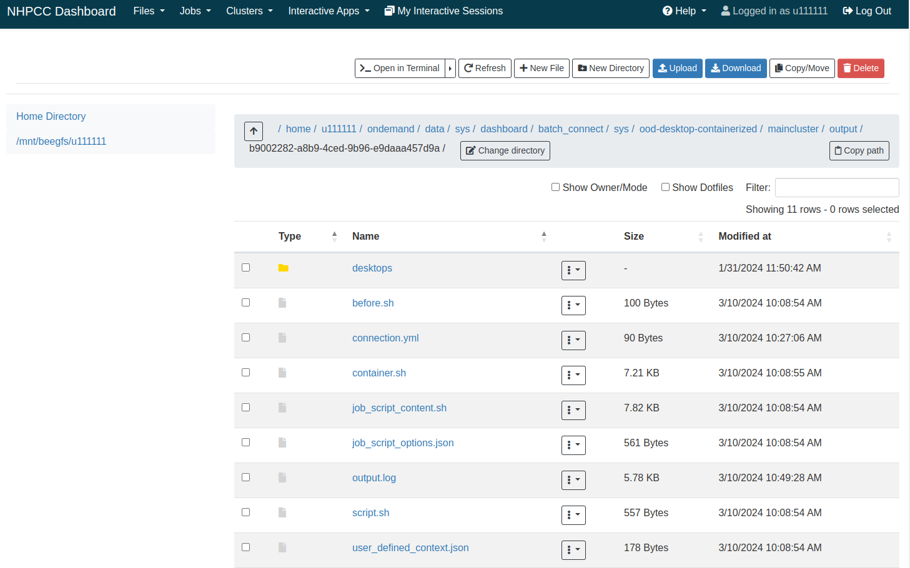Click Log Out
910x568 pixels.
[867, 11]
